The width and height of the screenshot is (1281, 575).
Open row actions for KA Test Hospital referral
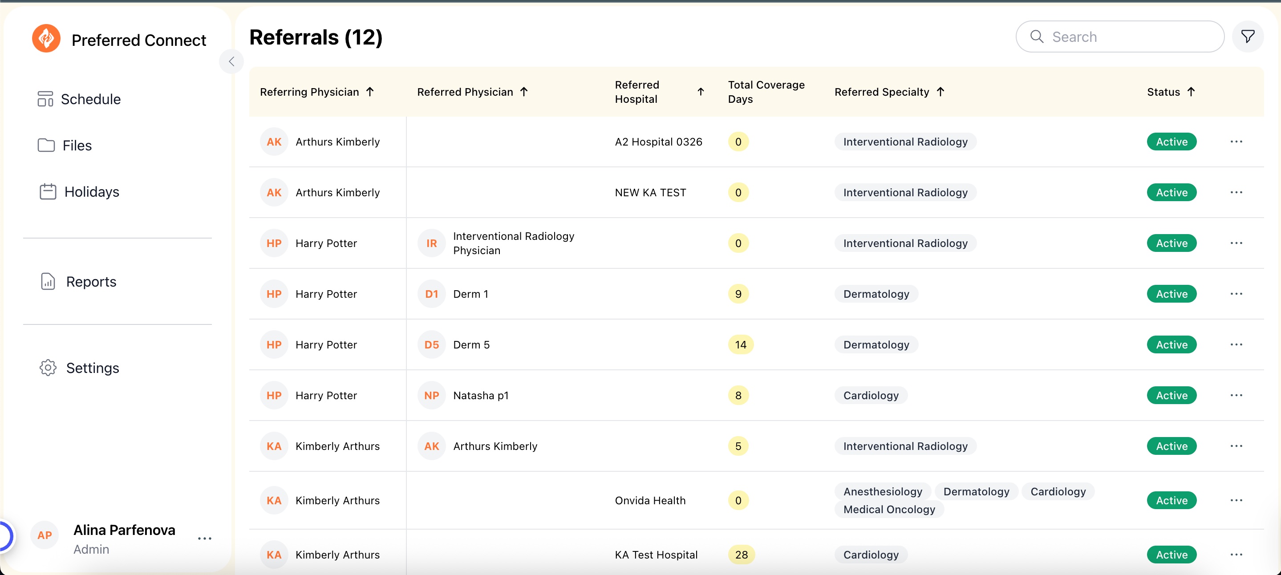click(x=1236, y=555)
